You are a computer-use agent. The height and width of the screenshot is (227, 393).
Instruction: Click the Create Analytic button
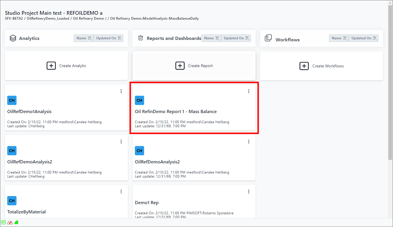tap(66, 66)
